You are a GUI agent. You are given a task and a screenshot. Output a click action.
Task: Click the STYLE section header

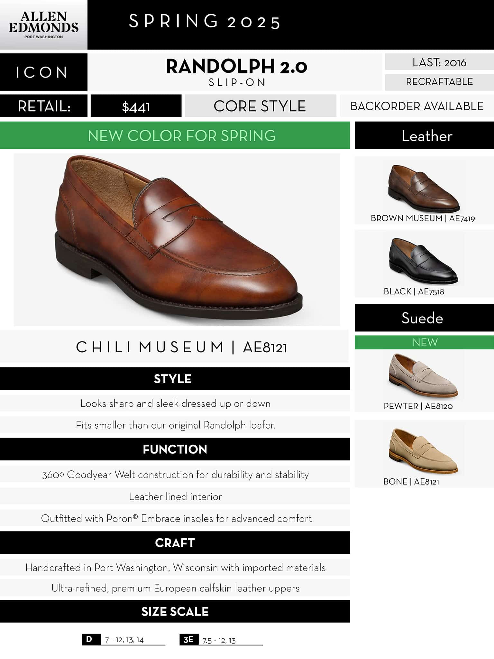click(x=175, y=378)
